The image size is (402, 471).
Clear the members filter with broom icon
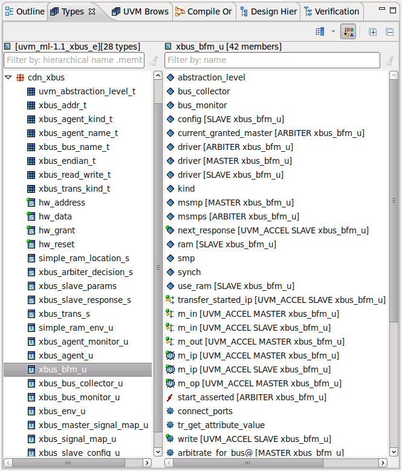coord(390,60)
